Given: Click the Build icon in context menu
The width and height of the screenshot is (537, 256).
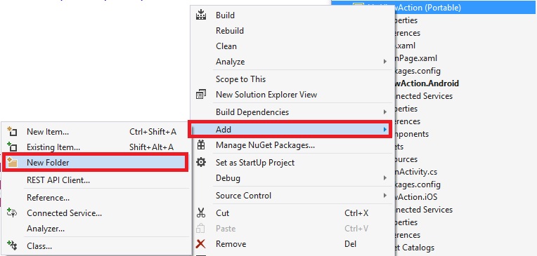Looking at the screenshot, I should 201,15.
